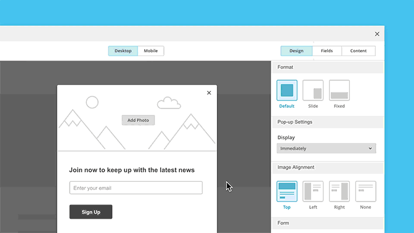The width and height of the screenshot is (414, 233).
Task: Set image alignment to Left
Action: coord(313,191)
